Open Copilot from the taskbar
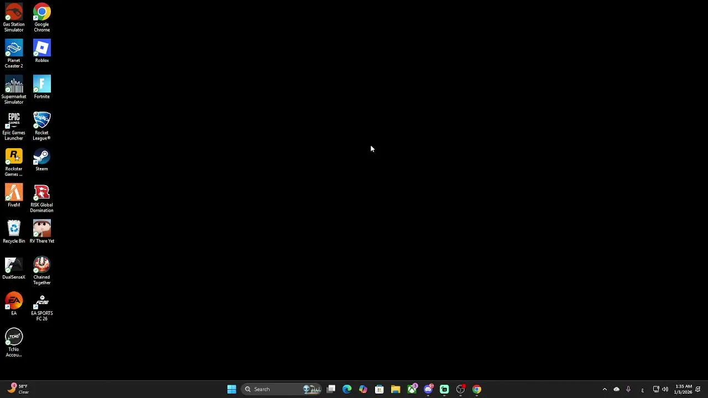Viewport: 708px width, 398px height. (x=363, y=389)
